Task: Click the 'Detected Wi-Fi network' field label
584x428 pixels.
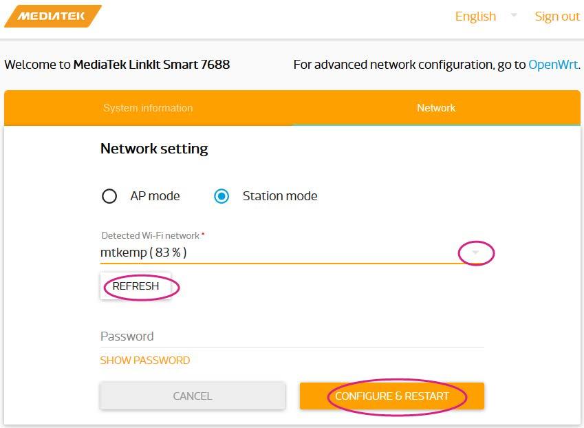Action: (x=151, y=235)
